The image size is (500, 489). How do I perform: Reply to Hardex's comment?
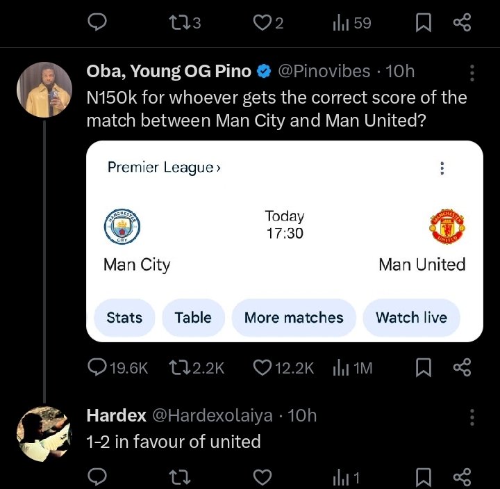(x=97, y=477)
